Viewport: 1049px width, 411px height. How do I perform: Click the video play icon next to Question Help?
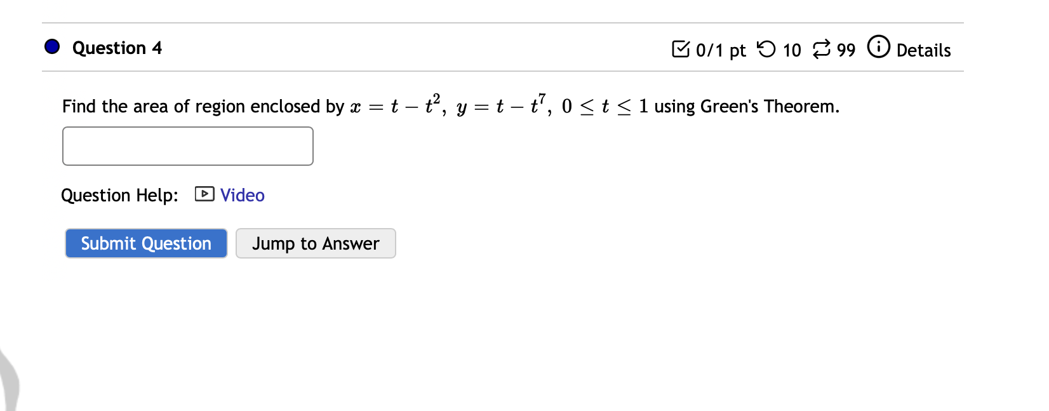pos(204,194)
